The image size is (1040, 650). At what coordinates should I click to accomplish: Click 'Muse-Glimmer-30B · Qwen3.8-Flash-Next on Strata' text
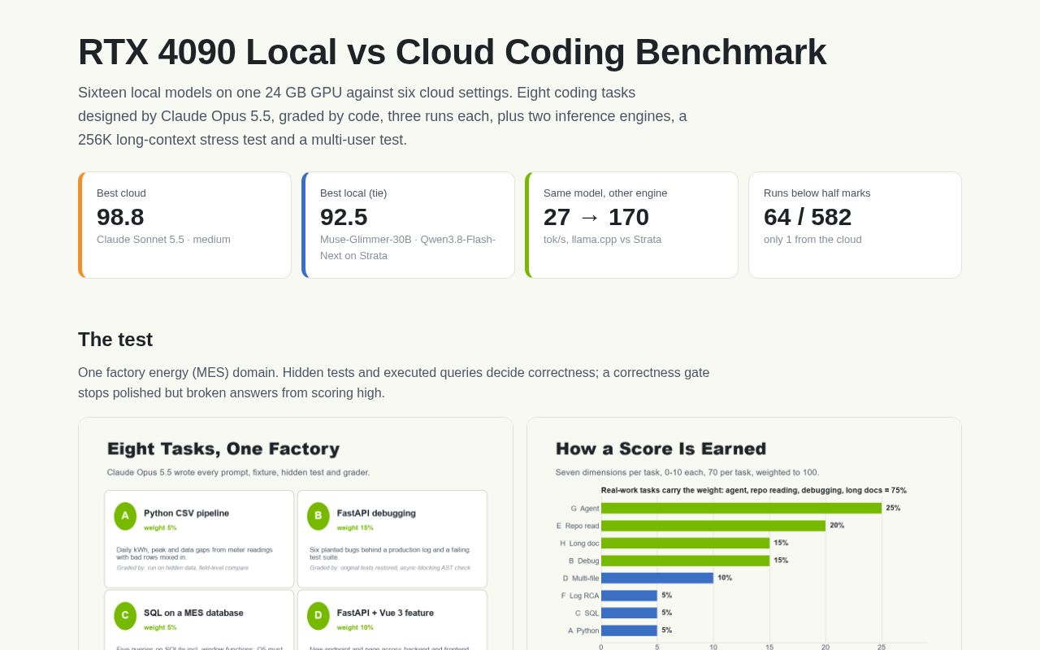[408, 248]
